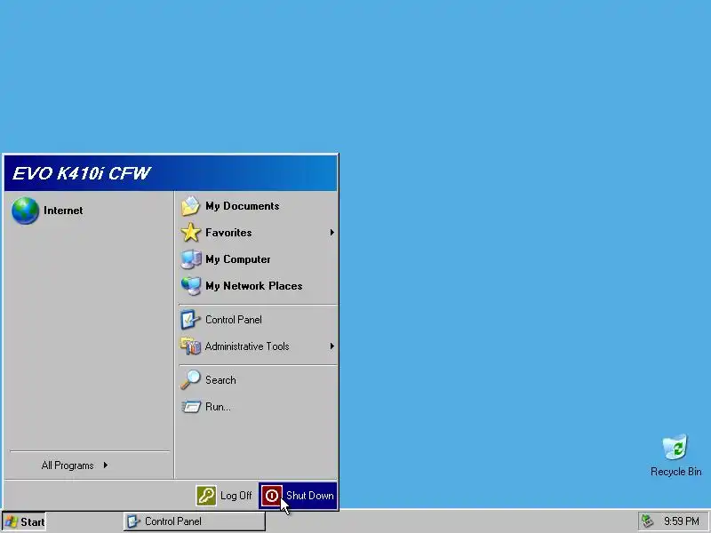Click the Favorites star icon
The height and width of the screenshot is (533, 711).
point(190,233)
